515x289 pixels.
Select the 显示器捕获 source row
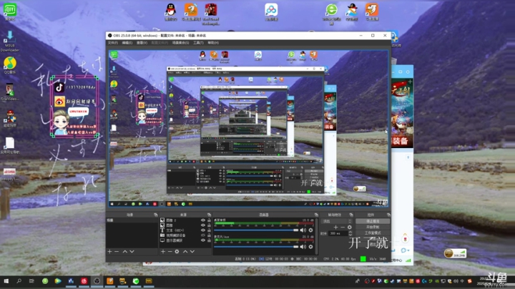185,240
